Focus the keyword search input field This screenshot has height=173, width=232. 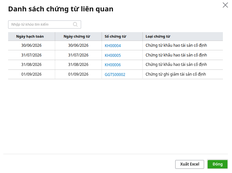pyautogui.click(x=44, y=24)
